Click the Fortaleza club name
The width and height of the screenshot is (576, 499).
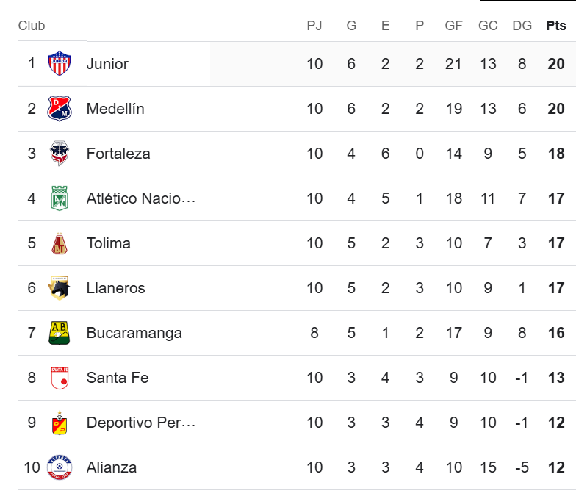click(118, 154)
